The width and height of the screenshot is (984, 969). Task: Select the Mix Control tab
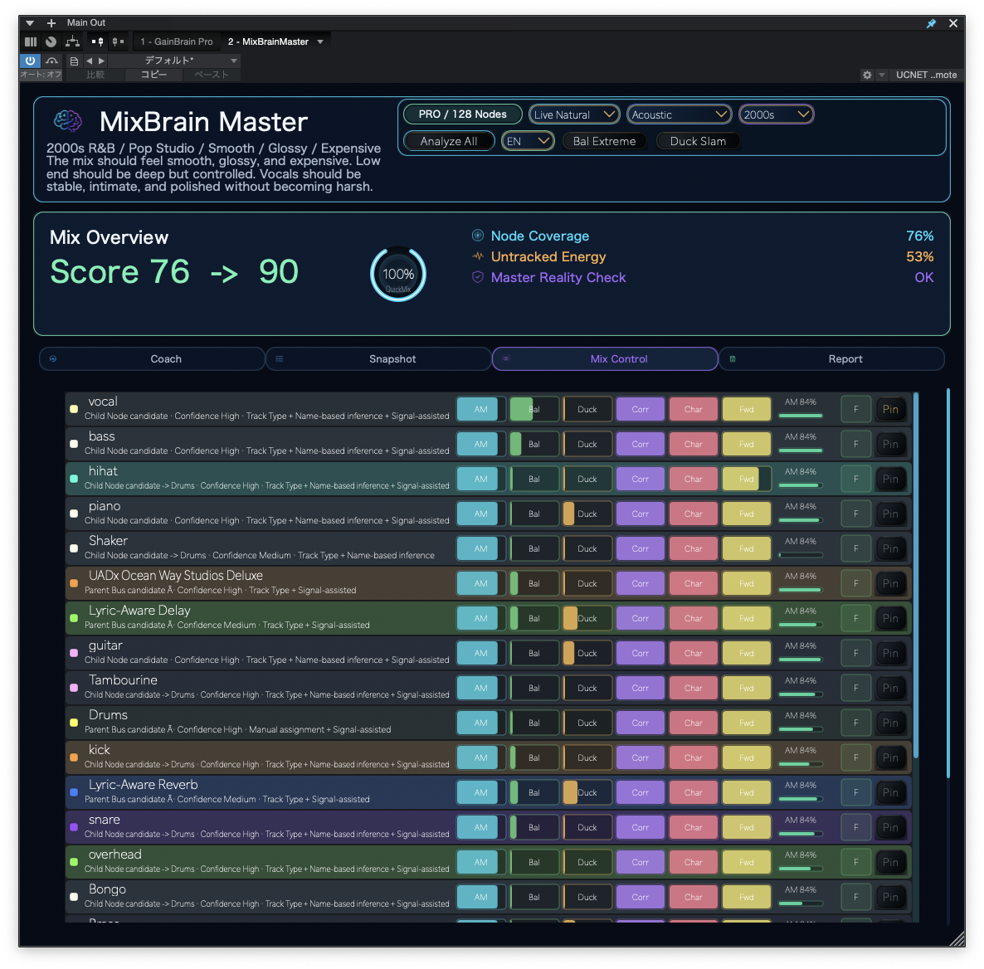[605, 359]
